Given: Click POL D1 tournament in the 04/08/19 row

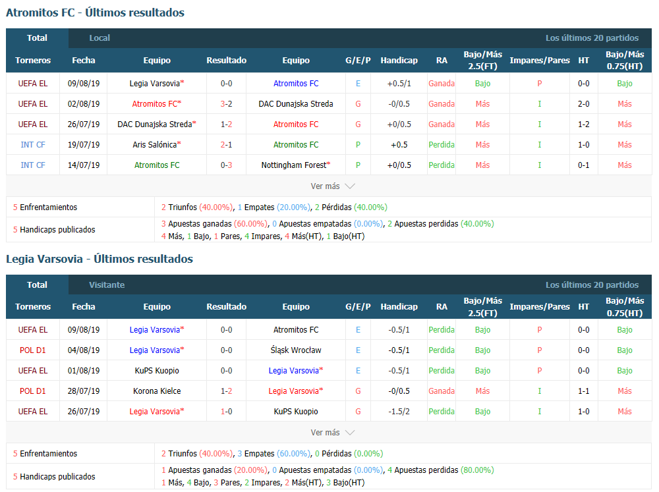Looking at the screenshot, I should click(x=33, y=350).
